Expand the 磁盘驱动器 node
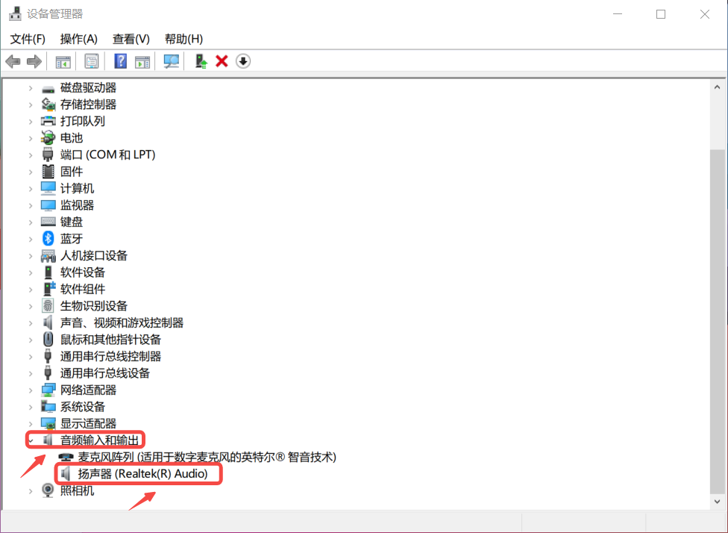This screenshot has height=533, width=728. point(31,88)
